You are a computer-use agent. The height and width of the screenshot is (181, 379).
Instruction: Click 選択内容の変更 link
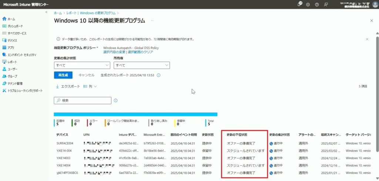pos(114,52)
